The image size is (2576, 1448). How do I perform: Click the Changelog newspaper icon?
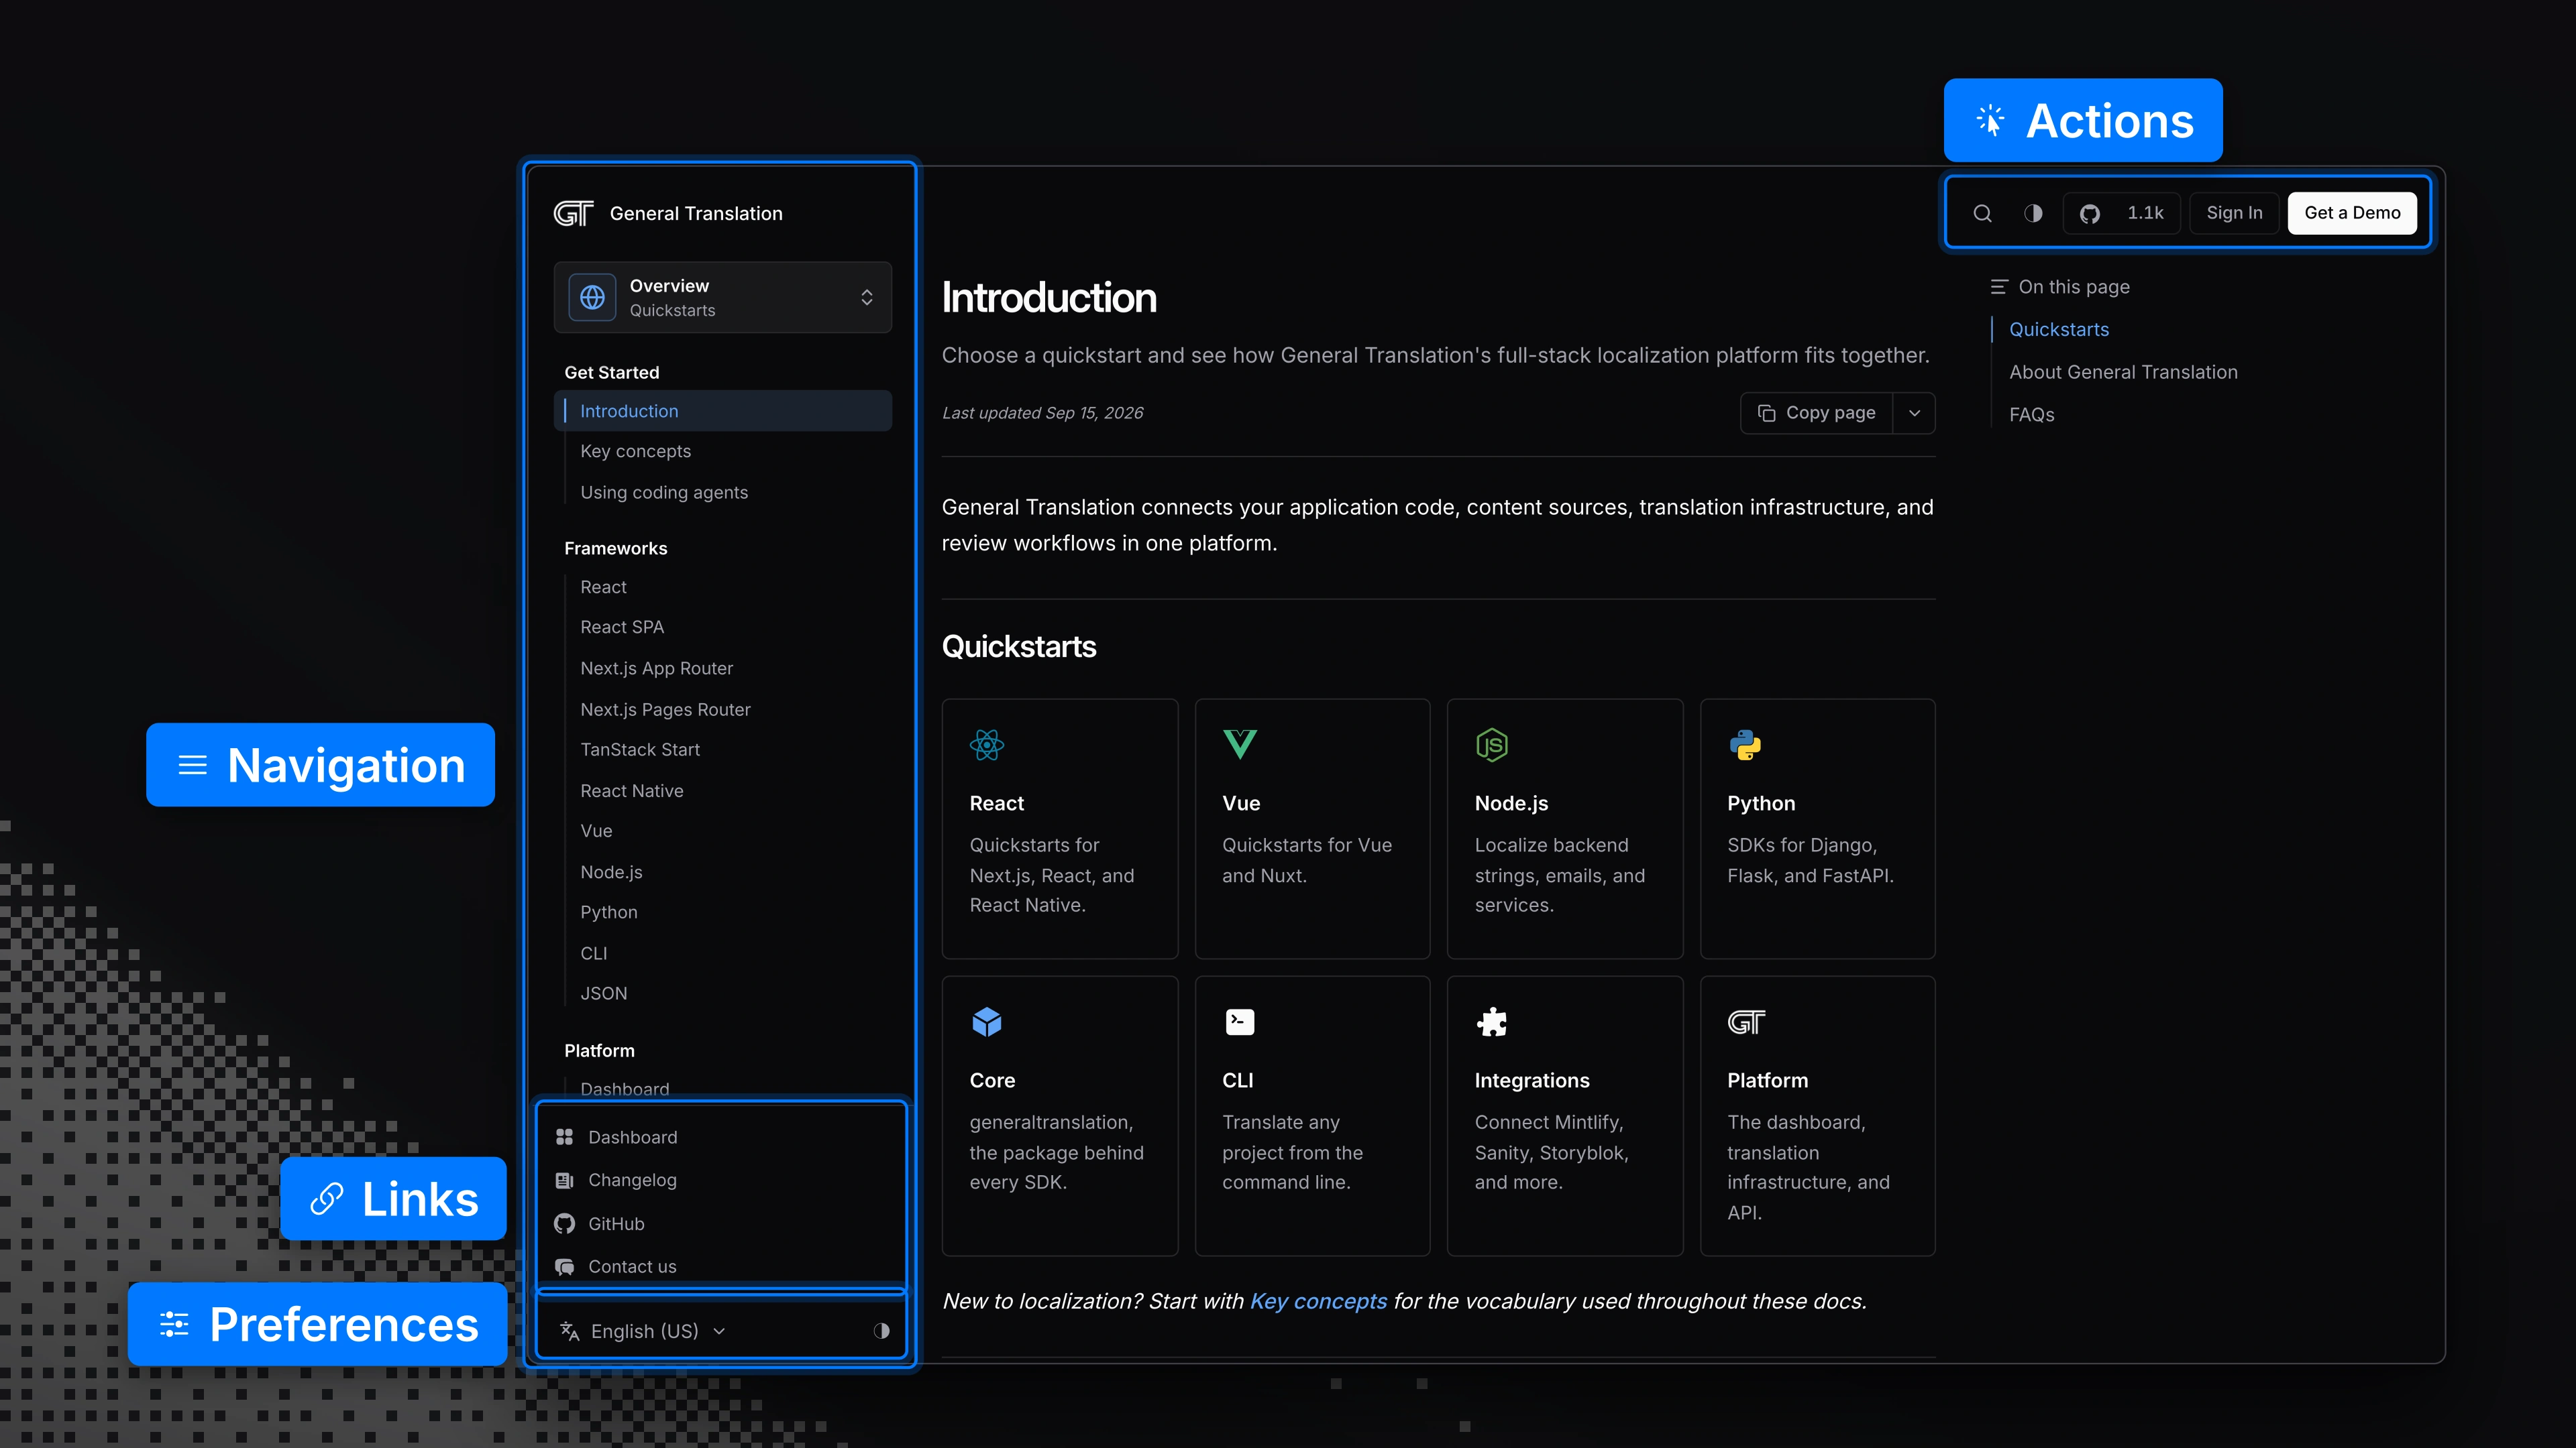(x=565, y=1180)
